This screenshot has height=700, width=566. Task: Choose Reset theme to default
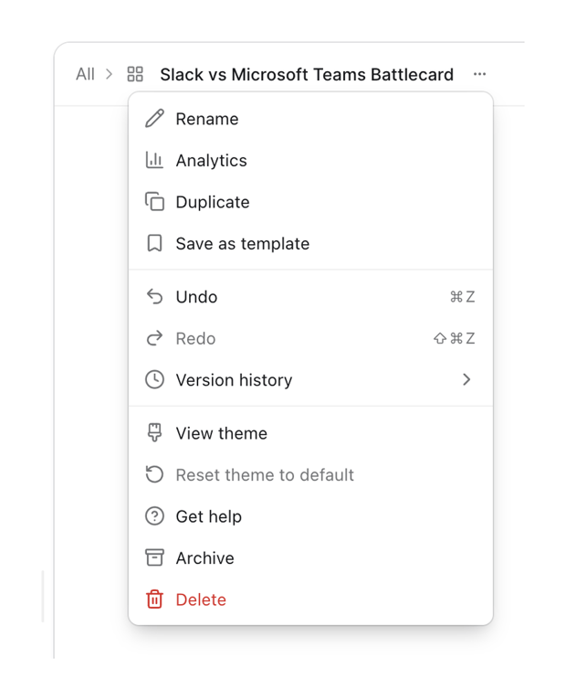(x=310, y=474)
